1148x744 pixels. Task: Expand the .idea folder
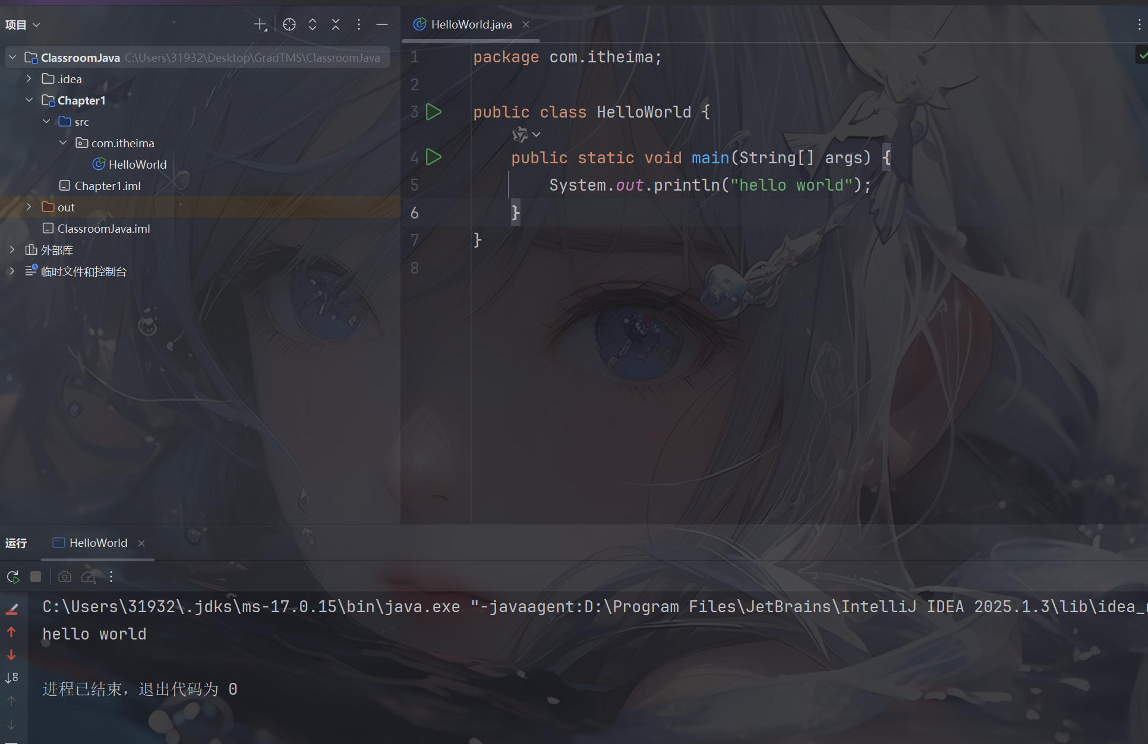coord(29,78)
